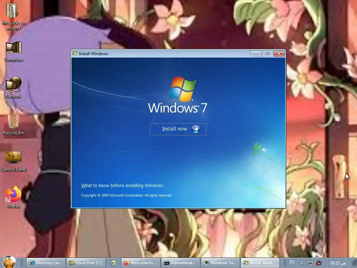357x268 pixels.
Task: Select the Computer desktop icon
Action: [x=14, y=52]
